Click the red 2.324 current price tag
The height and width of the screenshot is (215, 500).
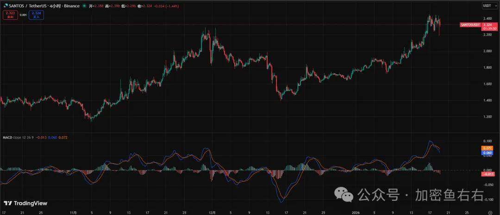489,26
